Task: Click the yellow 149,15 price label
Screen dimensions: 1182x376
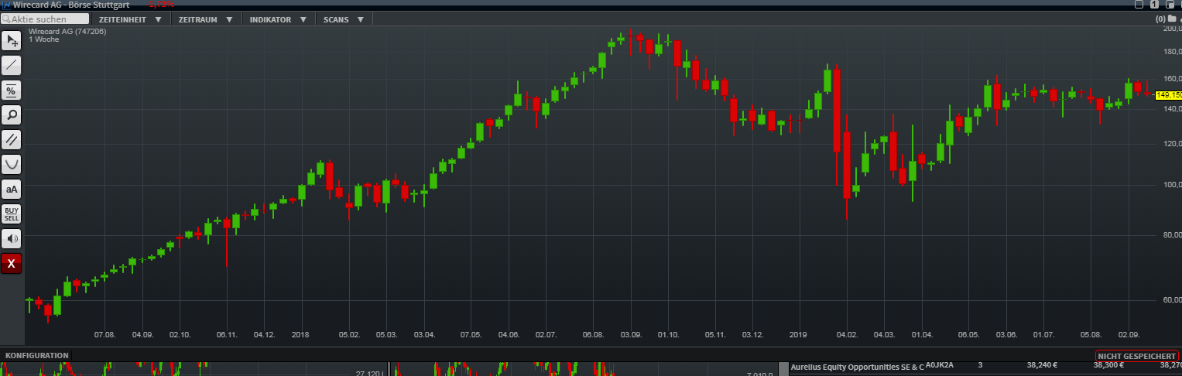Action: click(x=1168, y=94)
